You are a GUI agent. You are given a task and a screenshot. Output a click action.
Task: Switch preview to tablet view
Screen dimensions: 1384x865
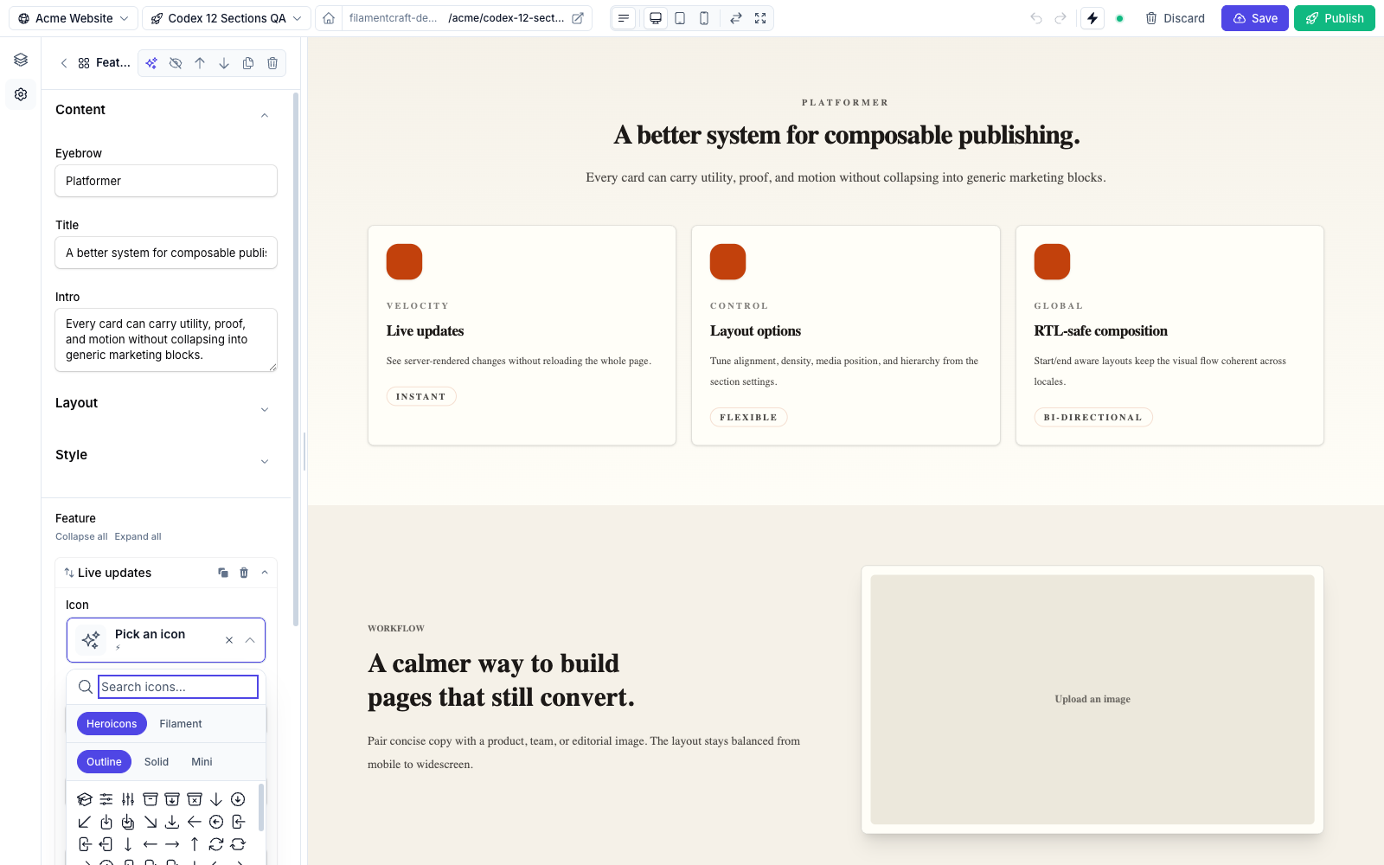pyautogui.click(x=680, y=18)
